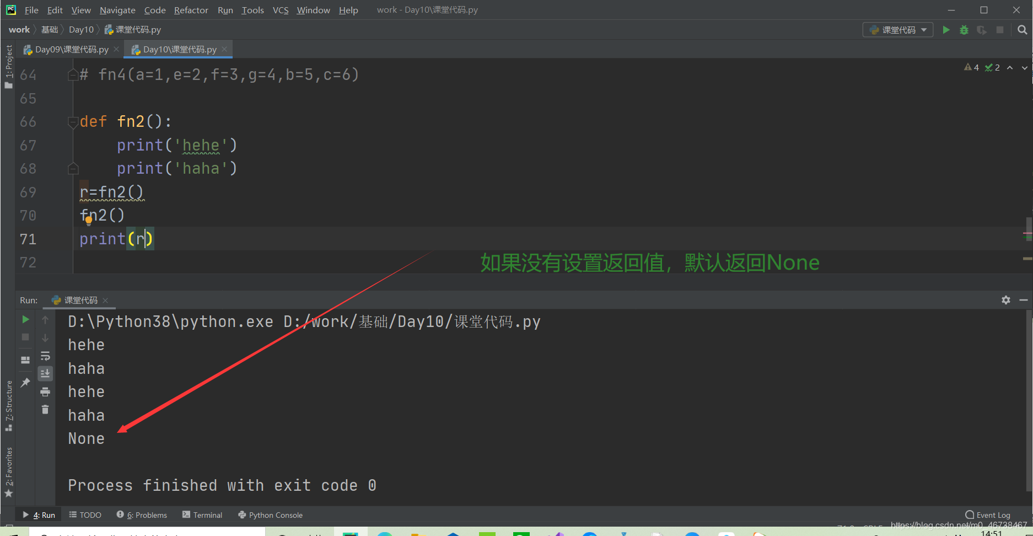Open the Structure tool window sidebar tab
This screenshot has height=536, width=1033.
coord(8,405)
